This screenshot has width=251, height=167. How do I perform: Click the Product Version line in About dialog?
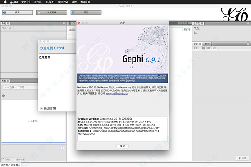coord(105,119)
